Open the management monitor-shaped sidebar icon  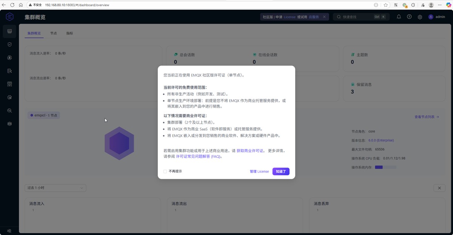click(10, 84)
